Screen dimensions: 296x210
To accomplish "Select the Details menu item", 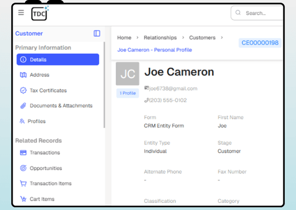I will click(x=58, y=60).
